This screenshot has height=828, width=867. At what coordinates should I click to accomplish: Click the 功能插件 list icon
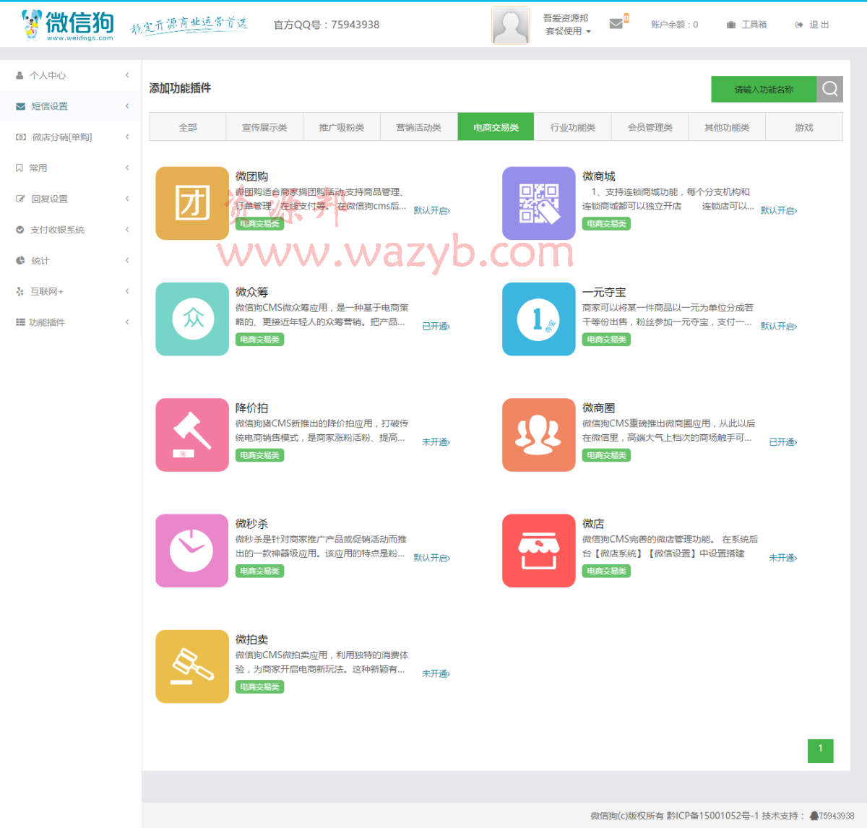pos(20,322)
